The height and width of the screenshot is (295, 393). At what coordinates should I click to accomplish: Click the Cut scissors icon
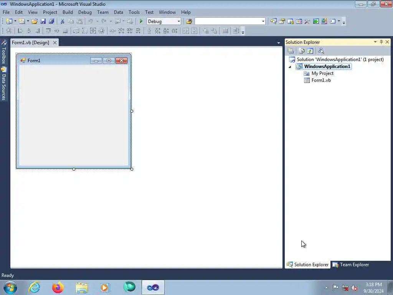point(63,22)
